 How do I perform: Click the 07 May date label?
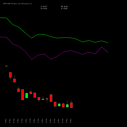click(10, 121)
